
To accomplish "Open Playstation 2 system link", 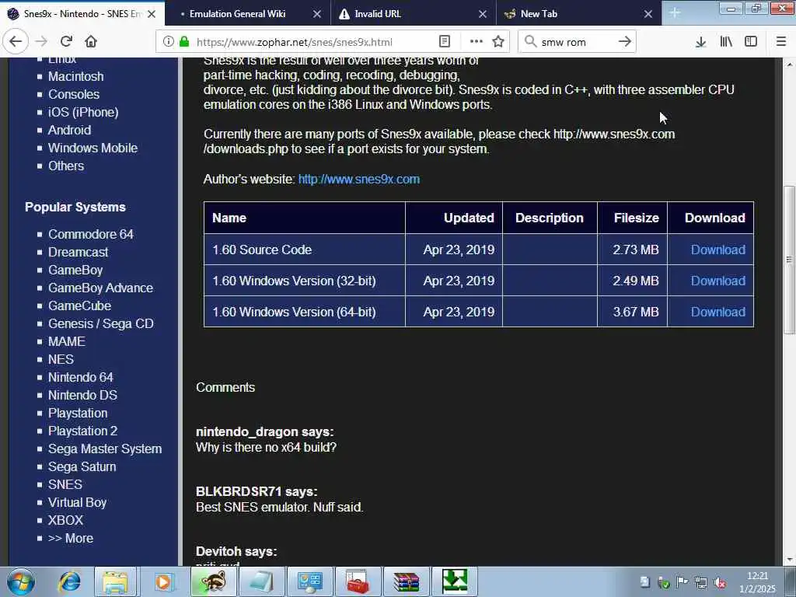I will pyautogui.click(x=82, y=431).
